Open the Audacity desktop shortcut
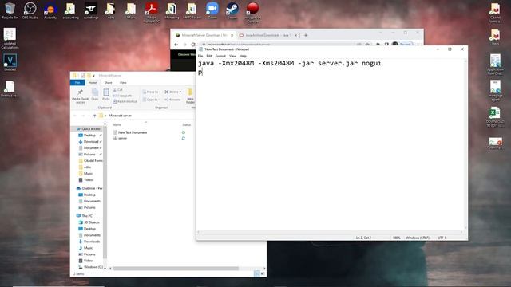The width and height of the screenshot is (511, 287). tap(50, 10)
